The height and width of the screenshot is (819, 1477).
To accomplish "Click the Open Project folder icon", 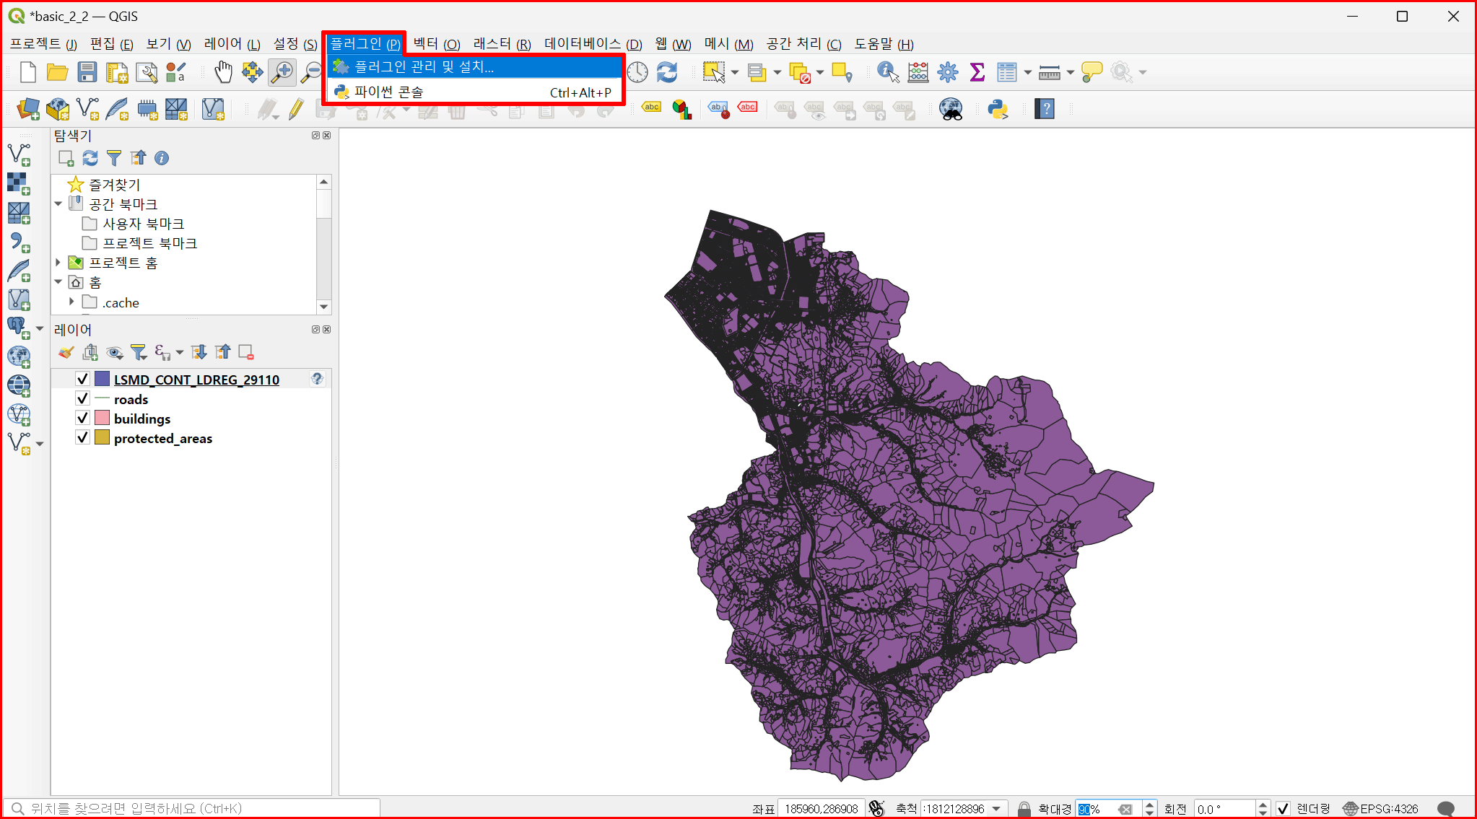I will pyautogui.click(x=57, y=72).
